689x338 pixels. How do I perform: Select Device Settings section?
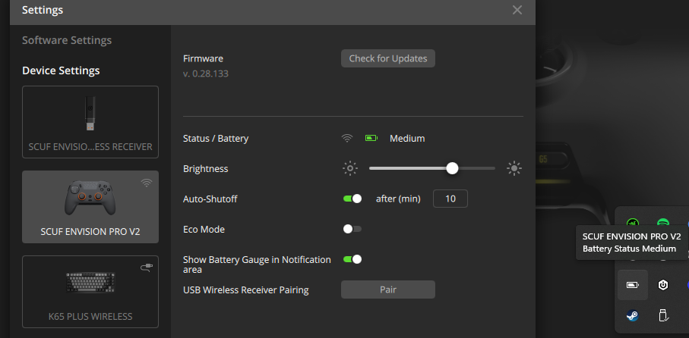coord(61,70)
